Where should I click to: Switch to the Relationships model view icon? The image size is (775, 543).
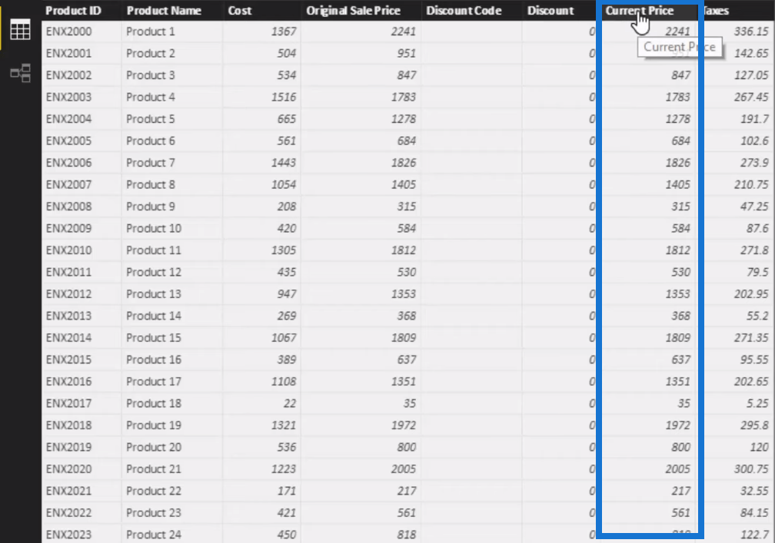pos(20,73)
